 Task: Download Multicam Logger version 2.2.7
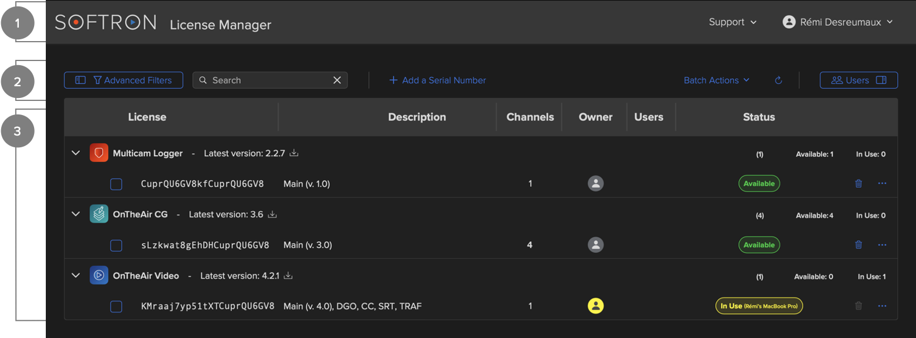[295, 153]
